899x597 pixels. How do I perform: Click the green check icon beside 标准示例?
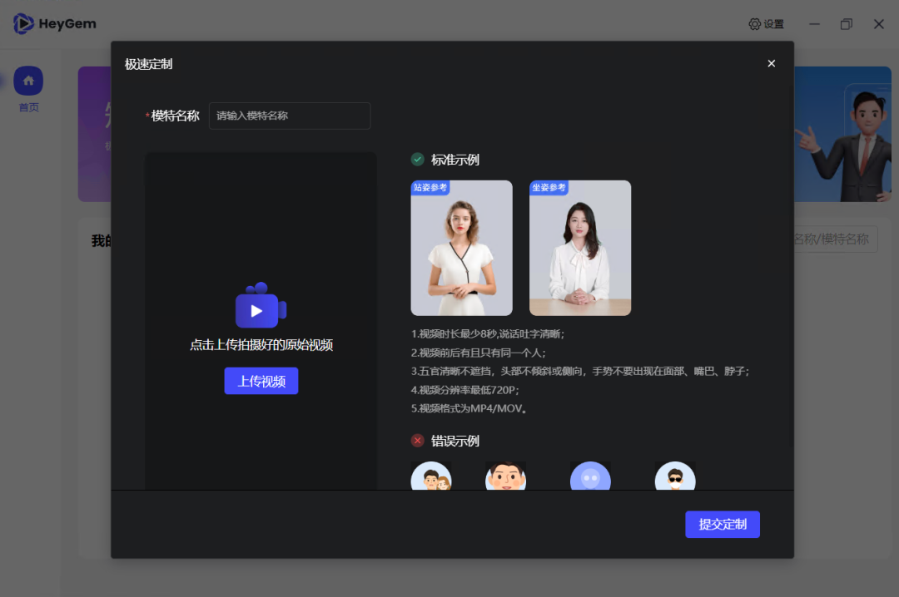[417, 160]
